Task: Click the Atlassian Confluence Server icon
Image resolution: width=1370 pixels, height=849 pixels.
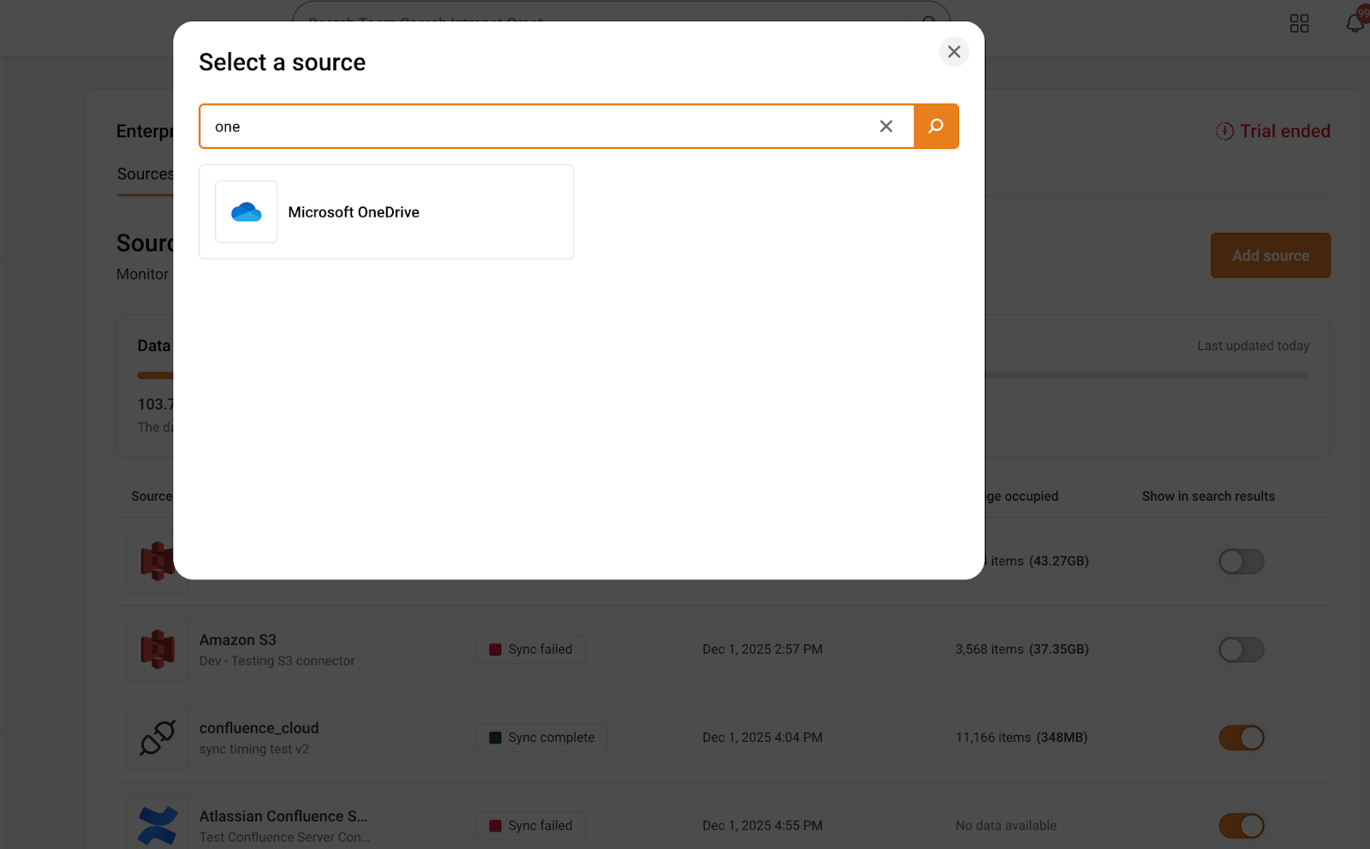Action: point(158,824)
